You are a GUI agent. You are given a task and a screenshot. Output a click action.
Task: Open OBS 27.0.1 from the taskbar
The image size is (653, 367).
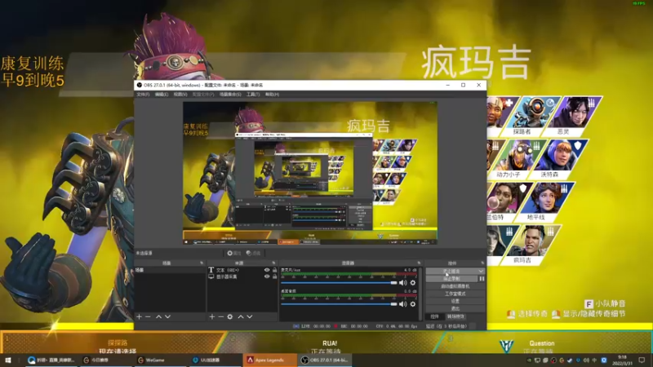pos(325,360)
